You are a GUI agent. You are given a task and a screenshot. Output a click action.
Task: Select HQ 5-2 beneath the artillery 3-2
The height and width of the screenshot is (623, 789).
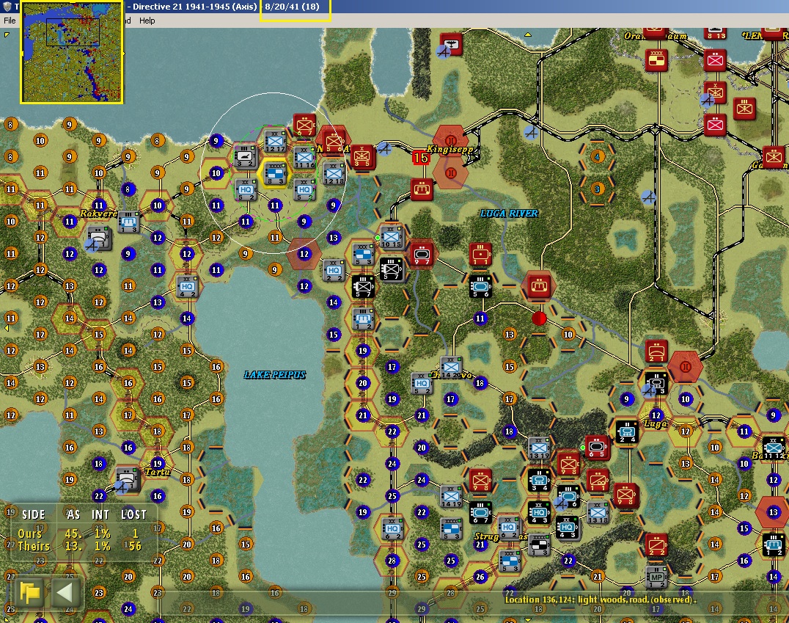(x=246, y=190)
